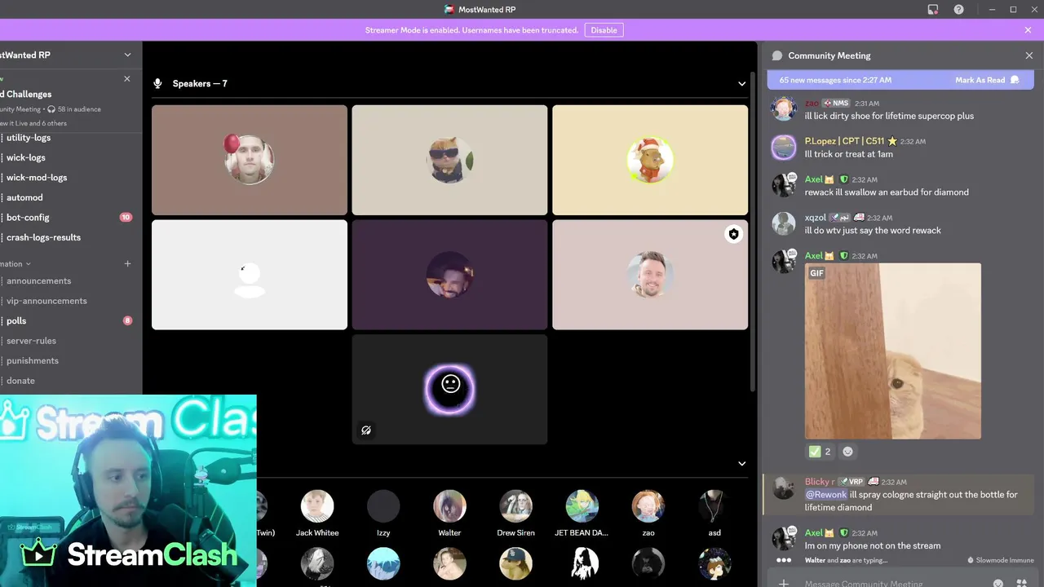Click audience member Izzy

383,514
